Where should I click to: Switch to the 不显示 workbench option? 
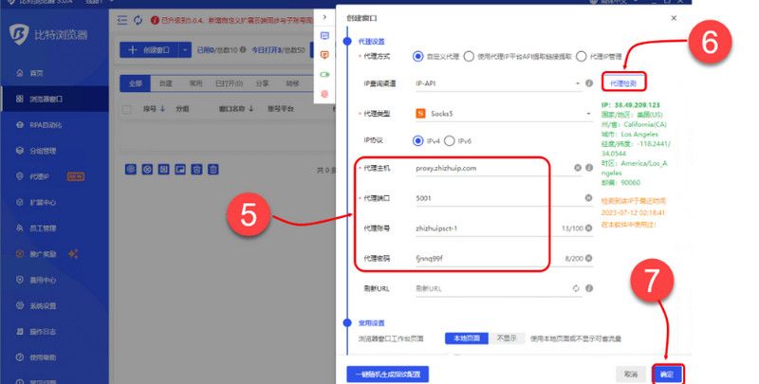506,338
